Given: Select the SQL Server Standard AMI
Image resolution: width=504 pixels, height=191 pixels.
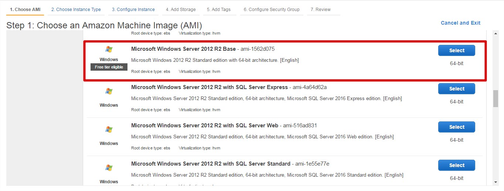Looking at the screenshot, I should 457,165.
